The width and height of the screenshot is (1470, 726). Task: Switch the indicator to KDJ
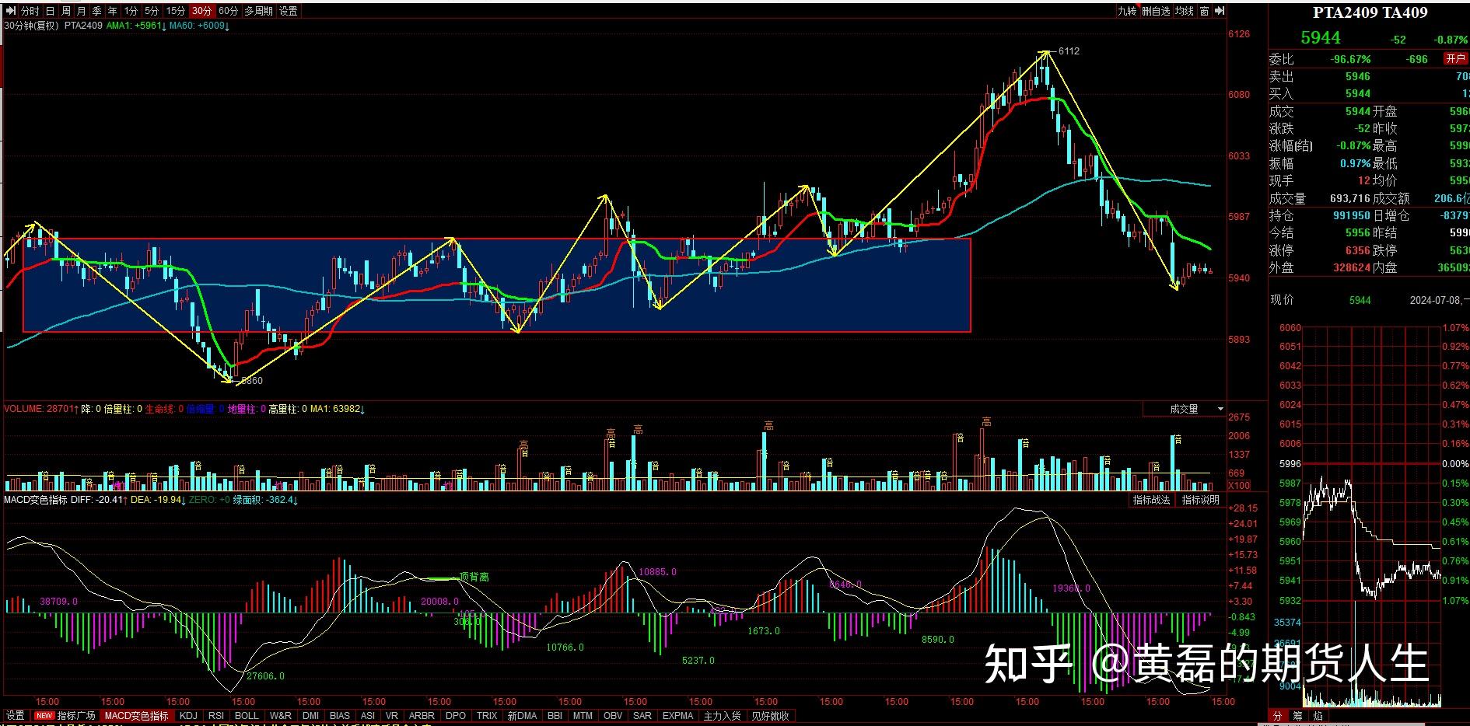[x=188, y=715]
